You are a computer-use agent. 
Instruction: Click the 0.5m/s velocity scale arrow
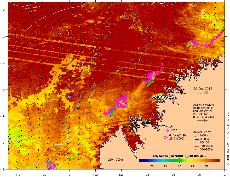202,121
